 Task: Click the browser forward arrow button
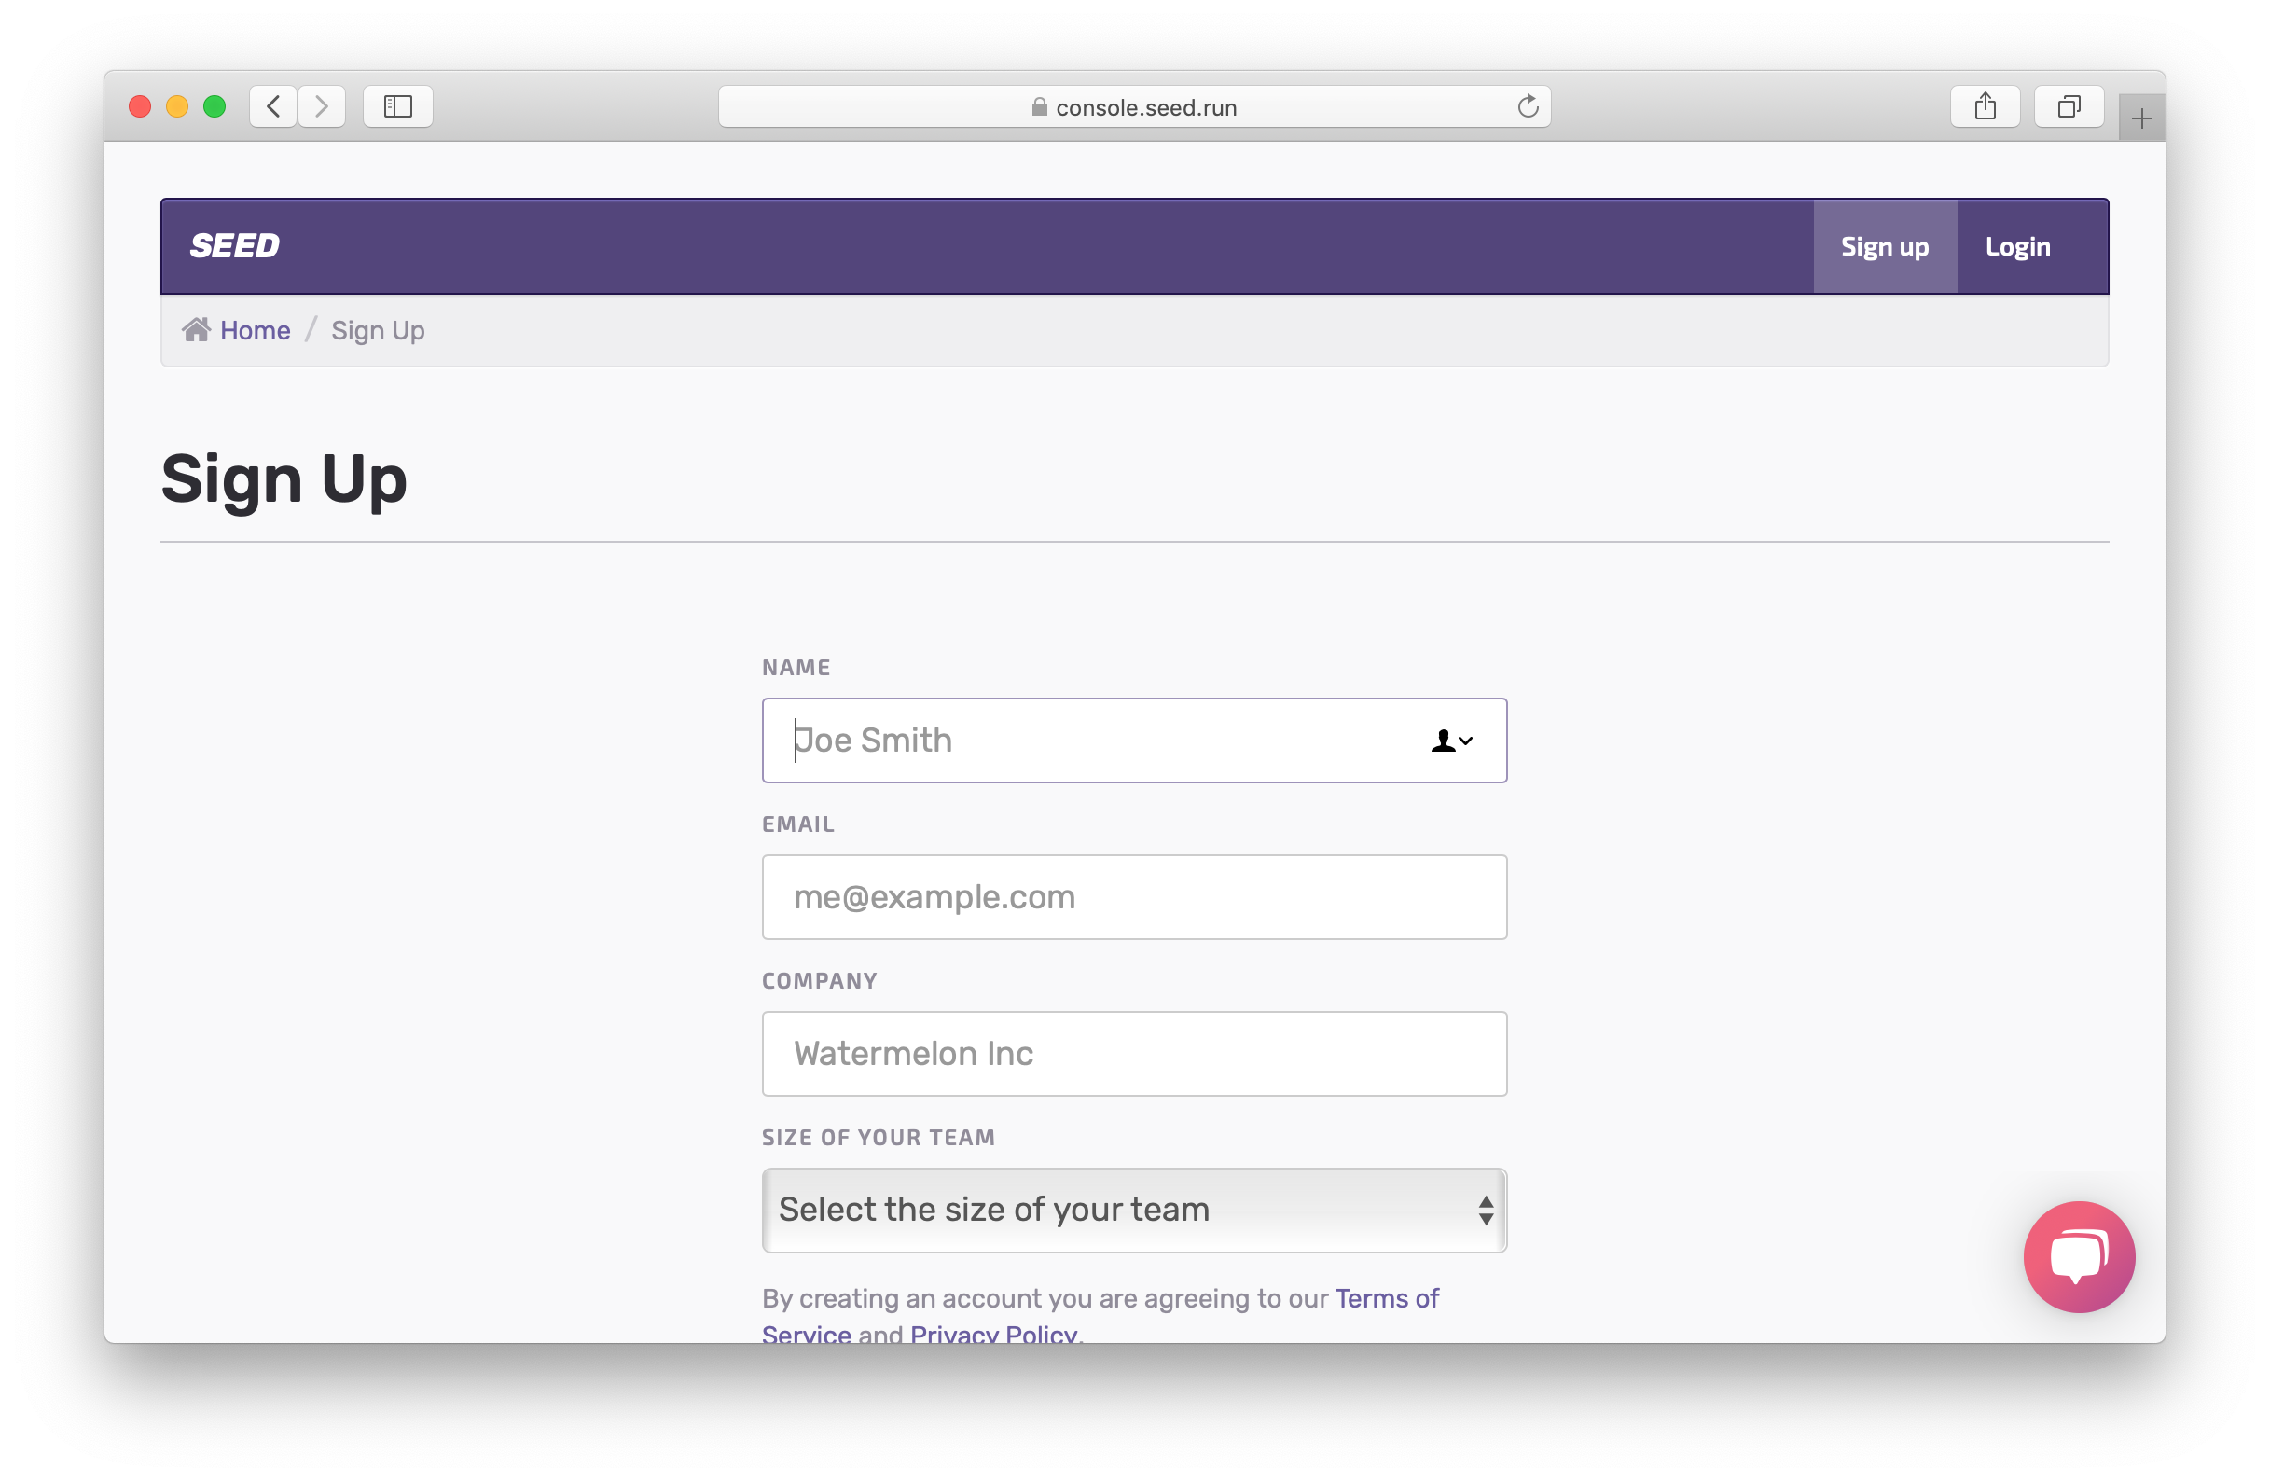pos(322,106)
